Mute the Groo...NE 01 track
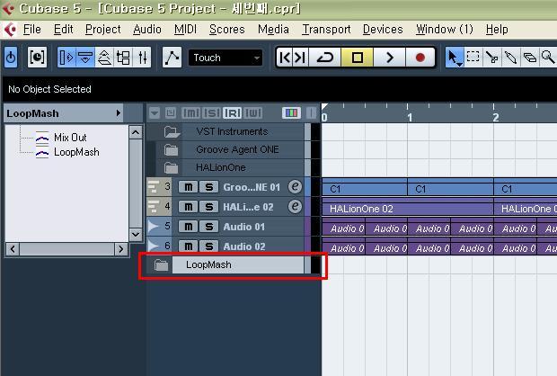557x376 pixels. pos(189,187)
